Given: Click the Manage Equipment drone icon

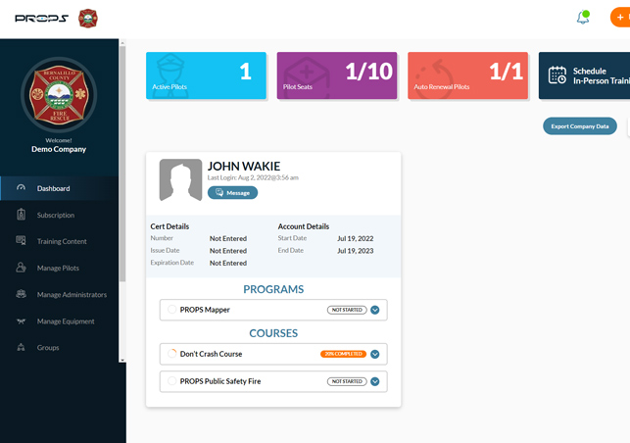Looking at the screenshot, I should coord(22,320).
